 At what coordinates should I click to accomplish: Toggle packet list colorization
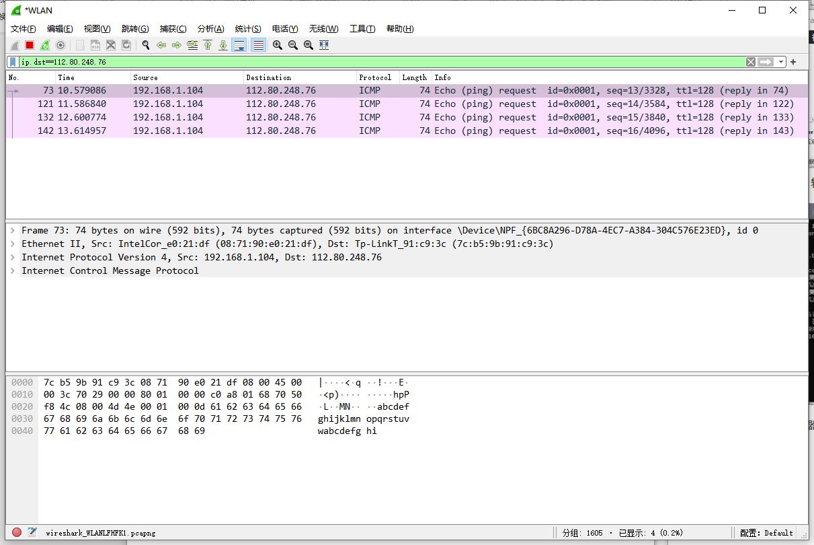258,45
